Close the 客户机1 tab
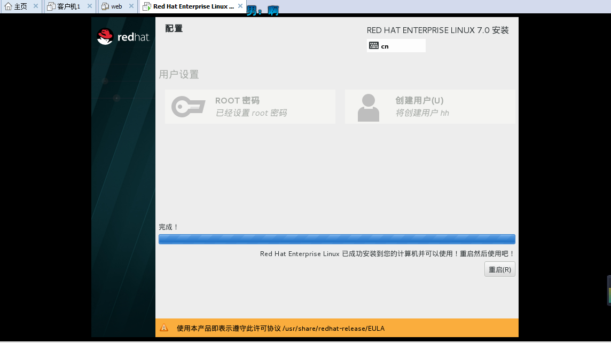Viewport: 611px width, 343px height. (90, 6)
